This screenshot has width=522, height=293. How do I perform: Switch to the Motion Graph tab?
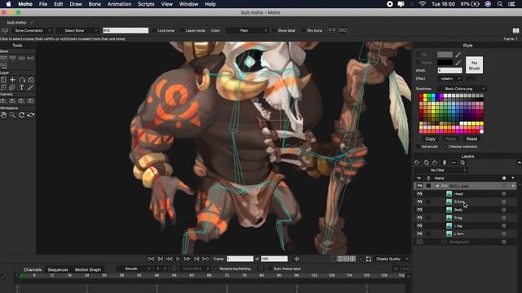[x=88, y=269]
